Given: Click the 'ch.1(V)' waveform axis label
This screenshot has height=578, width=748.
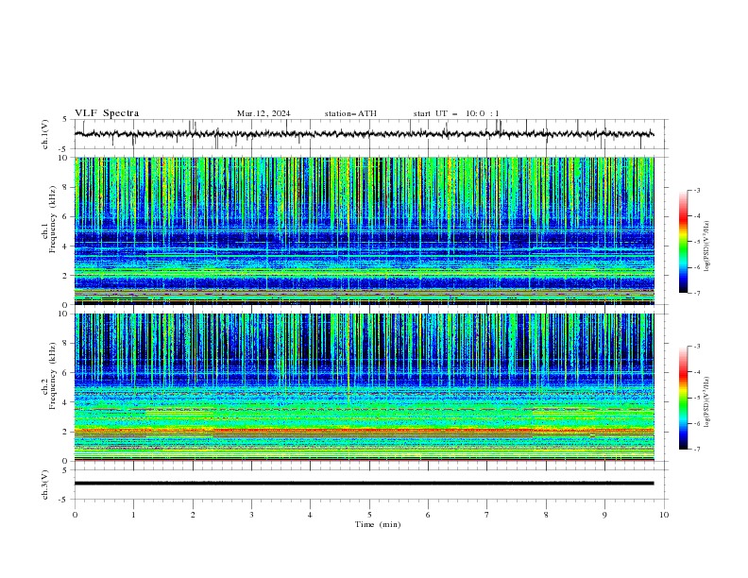Looking at the screenshot, I should [x=45, y=134].
